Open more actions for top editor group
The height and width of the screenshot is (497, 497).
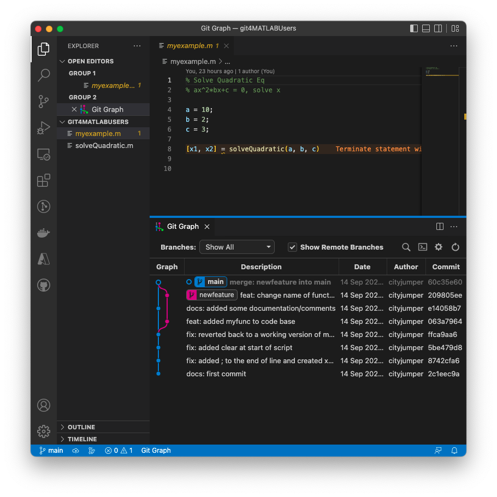click(454, 46)
